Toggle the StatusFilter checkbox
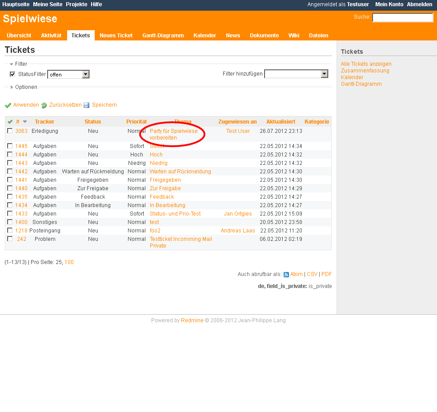 coord(12,74)
